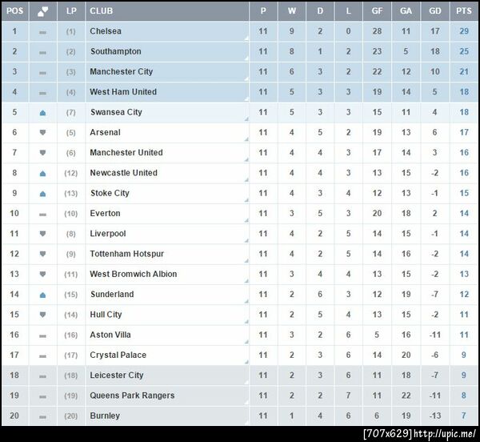Click Stoke City's up-arrow movement icon
480x442 pixels.
tap(42, 194)
